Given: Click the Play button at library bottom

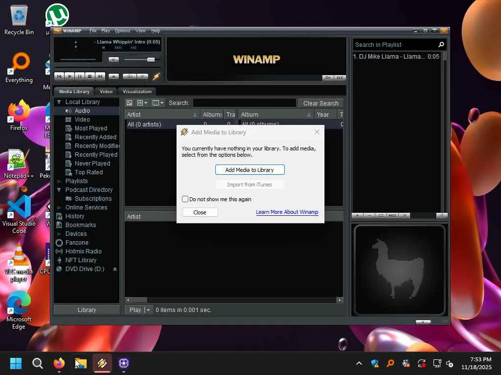Looking at the screenshot, I should pos(135,310).
